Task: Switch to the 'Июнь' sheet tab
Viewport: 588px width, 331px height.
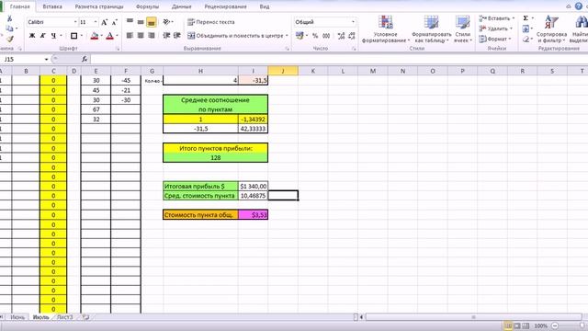Action: pos(17,317)
